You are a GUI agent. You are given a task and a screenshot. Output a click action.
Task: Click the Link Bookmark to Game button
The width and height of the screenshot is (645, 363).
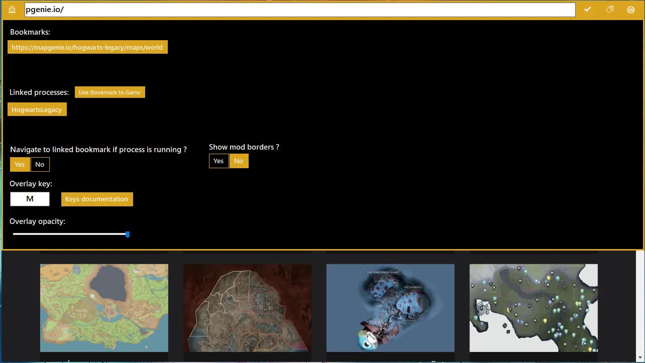pyautogui.click(x=110, y=92)
